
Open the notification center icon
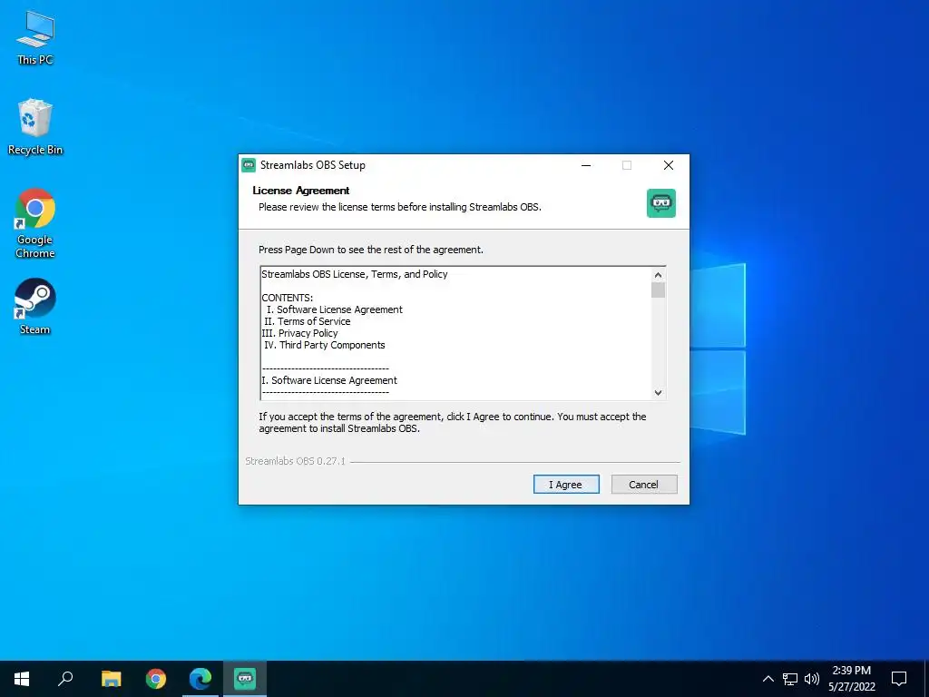click(x=899, y=679)
